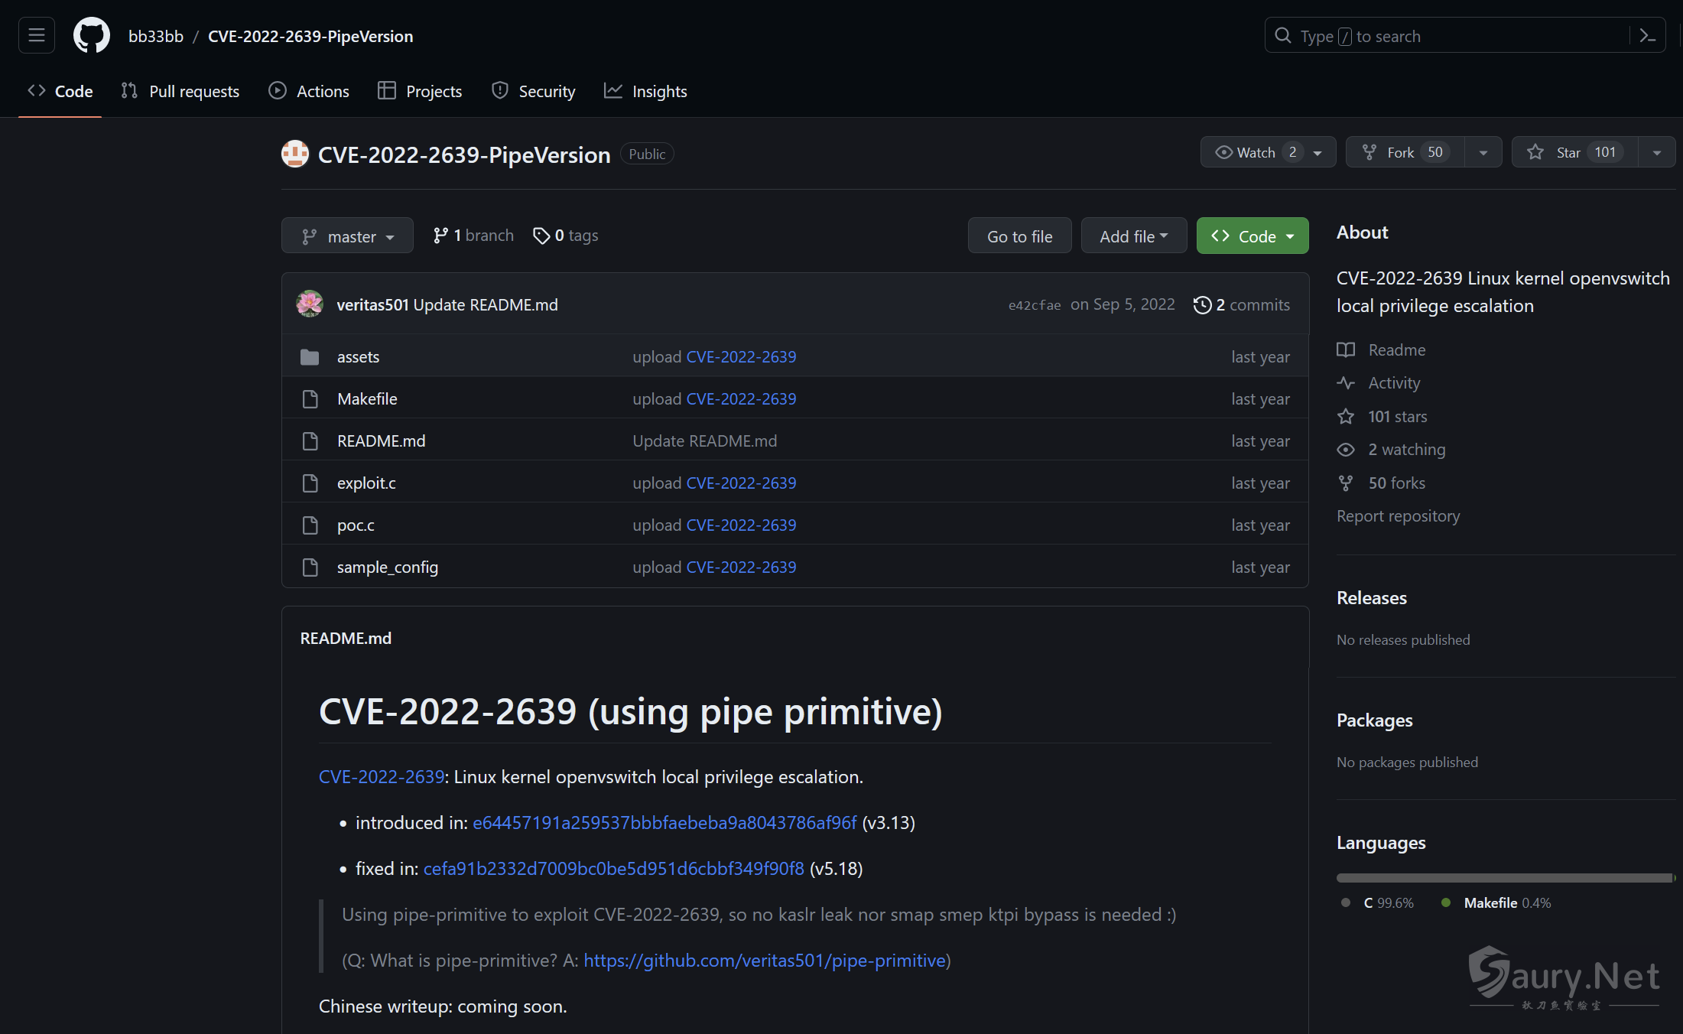
Task: Click the search input field
Action: tap(1453, 35)
